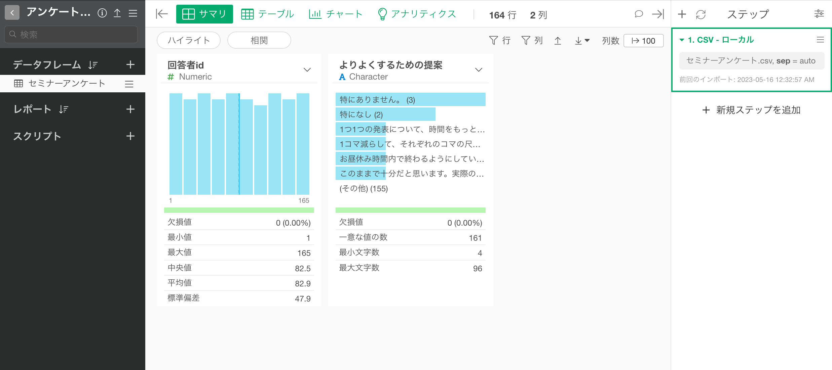Viewport: 832px width, 370px height.
Task: Click the 2 列 column count
Action: point(538,15)
